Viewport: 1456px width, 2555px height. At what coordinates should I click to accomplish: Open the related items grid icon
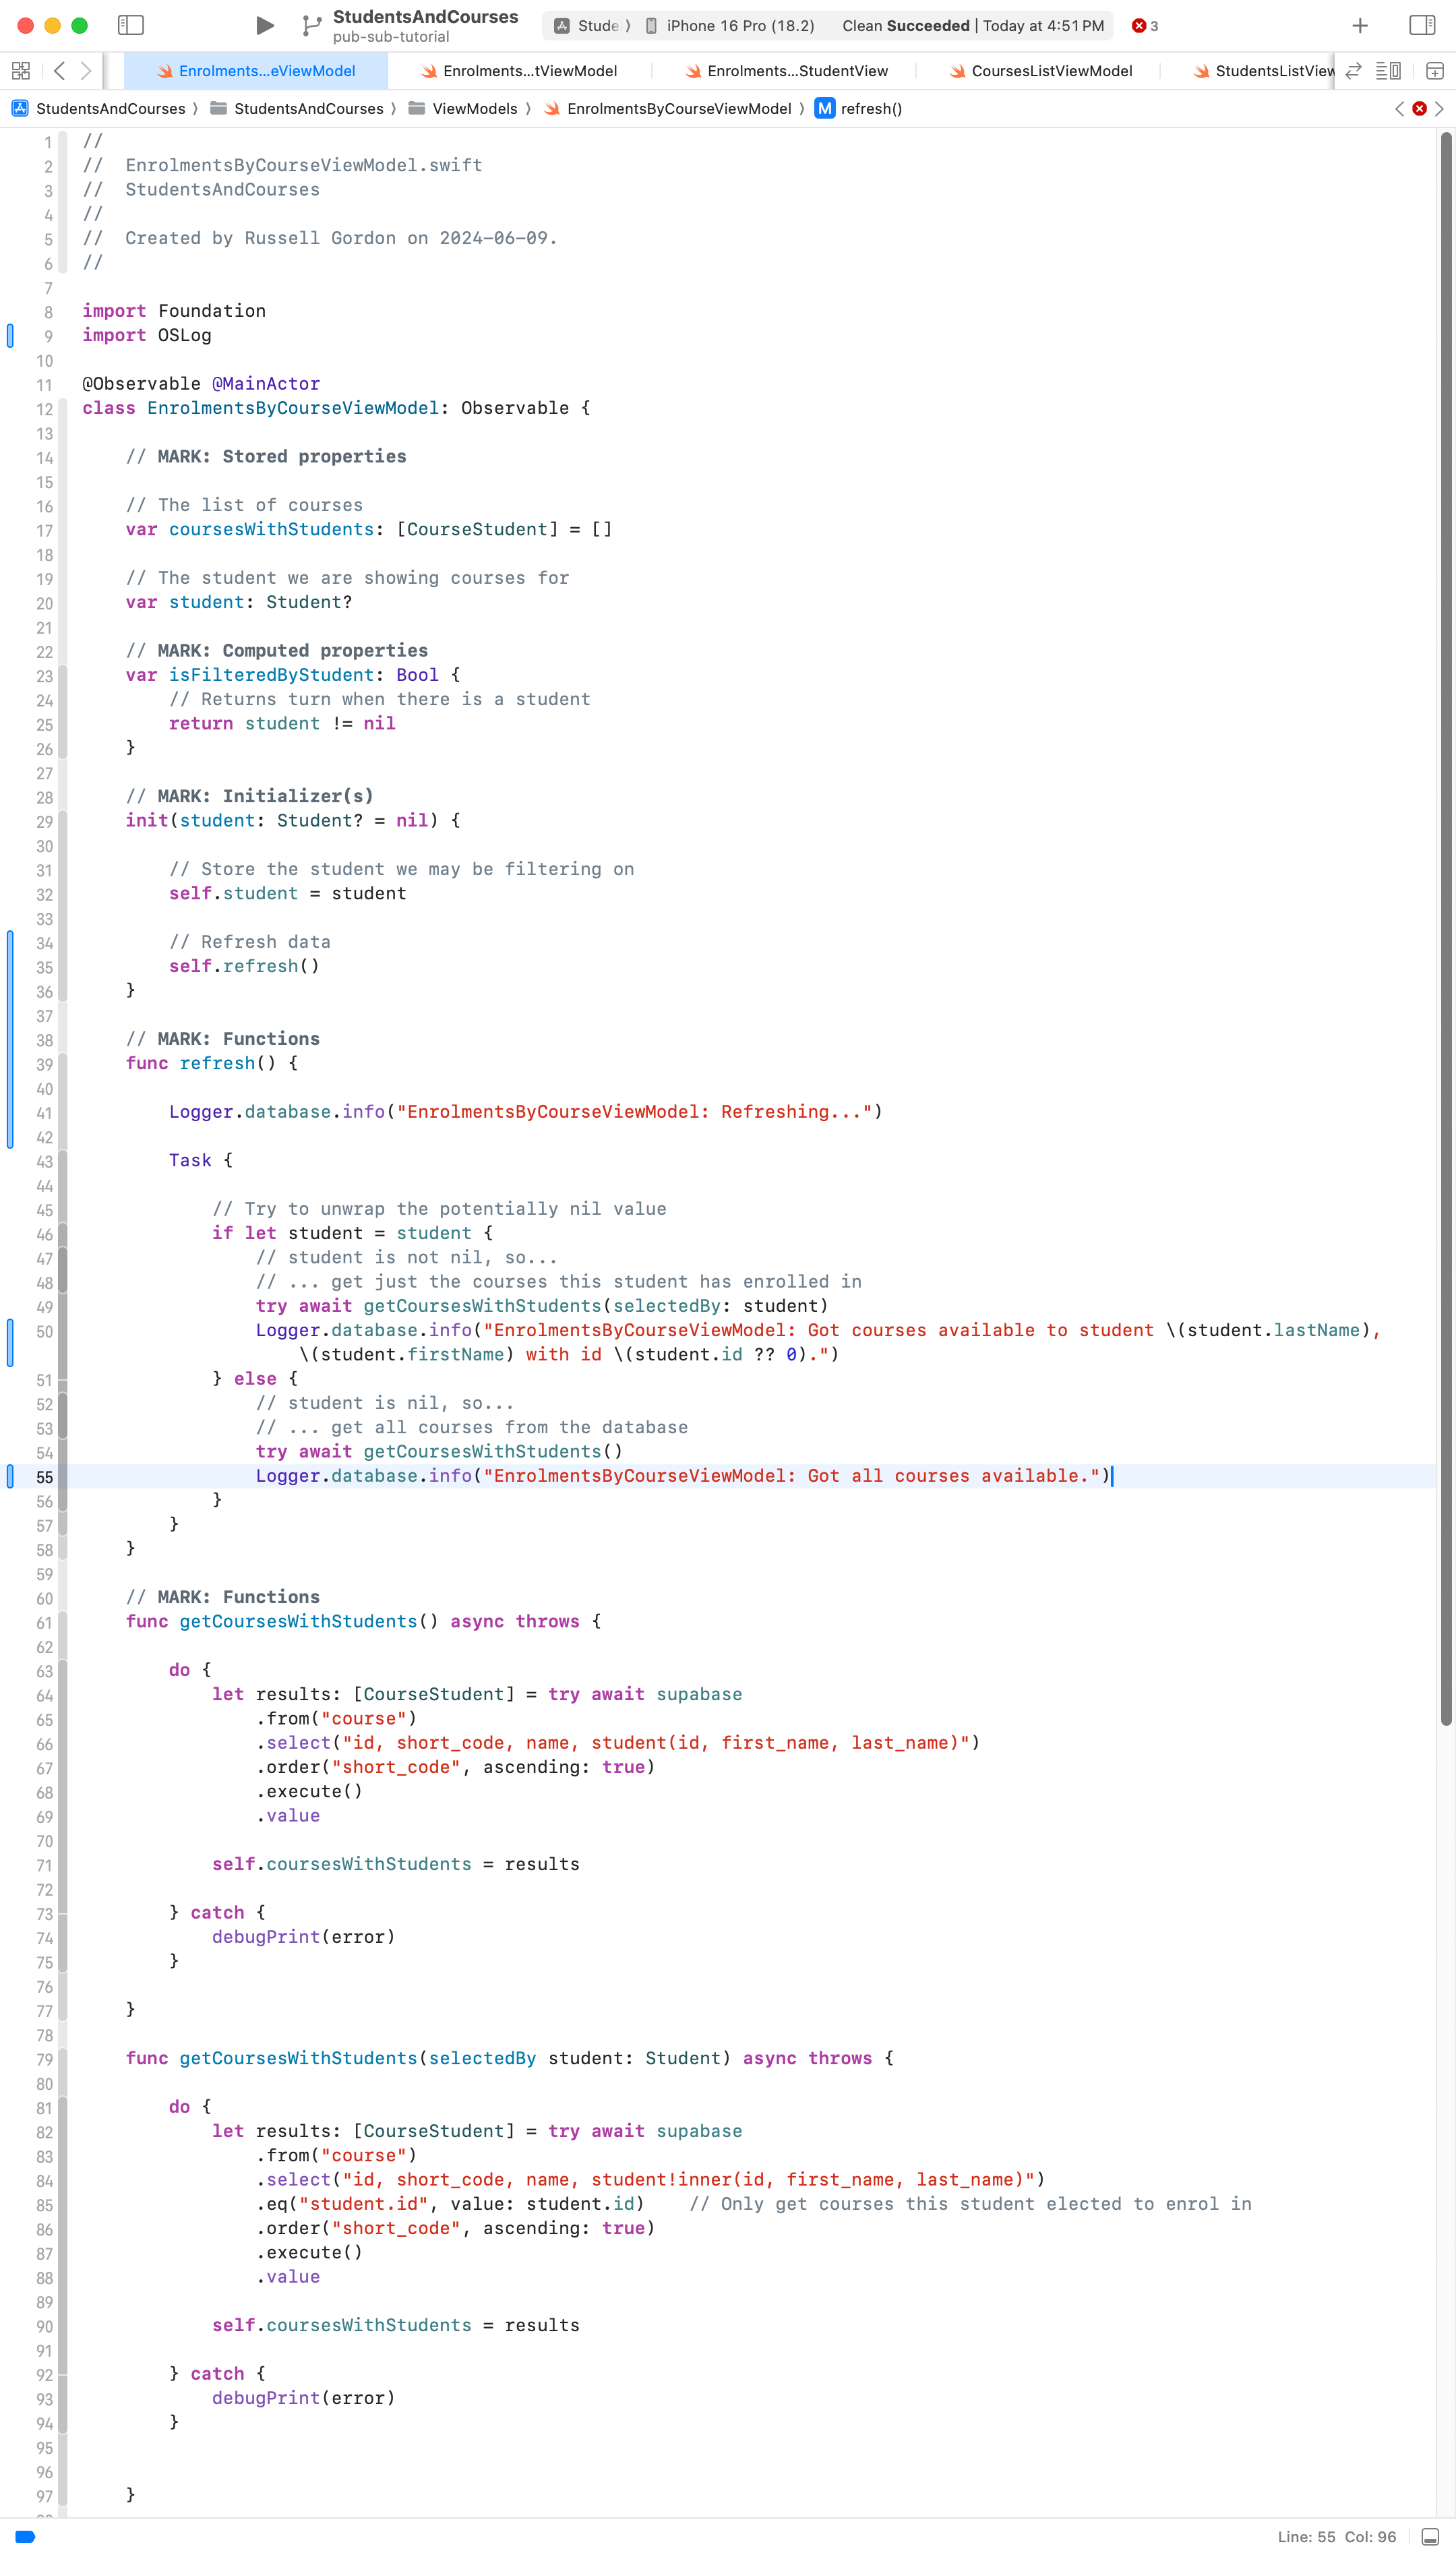[x=21, y=71]
